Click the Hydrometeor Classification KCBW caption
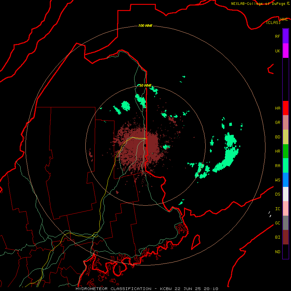The image size is (291, 291). coord(147,289)
